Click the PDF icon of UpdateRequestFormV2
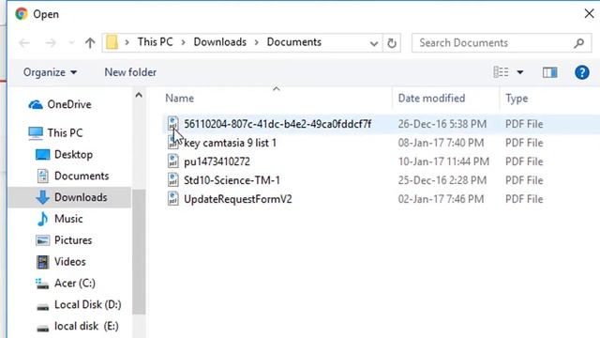 [x=172, y=198]
